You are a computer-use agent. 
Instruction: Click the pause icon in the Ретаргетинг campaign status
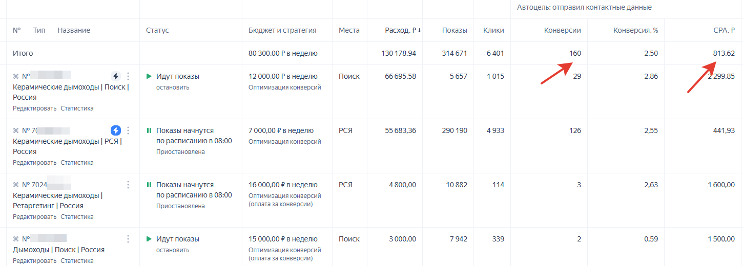coord(149,185)
